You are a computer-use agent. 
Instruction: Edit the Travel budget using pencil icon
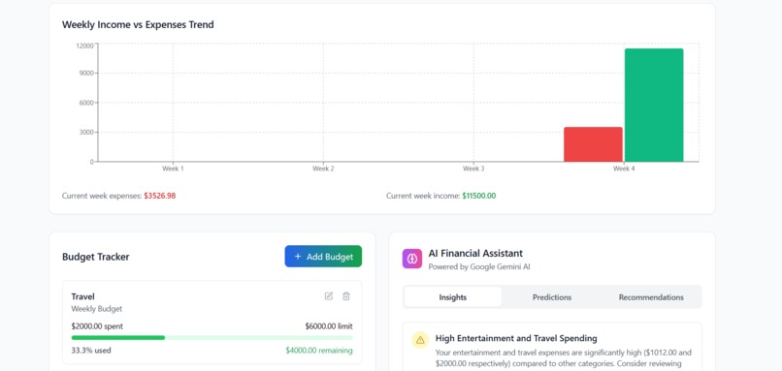click(x=329, y=296)
